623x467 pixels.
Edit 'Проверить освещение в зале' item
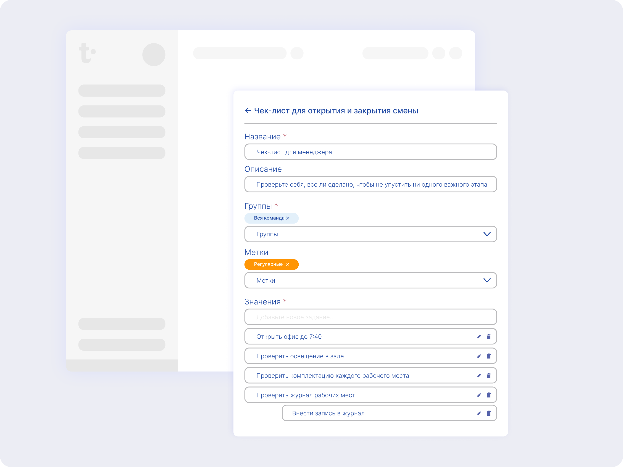[479, 356]
